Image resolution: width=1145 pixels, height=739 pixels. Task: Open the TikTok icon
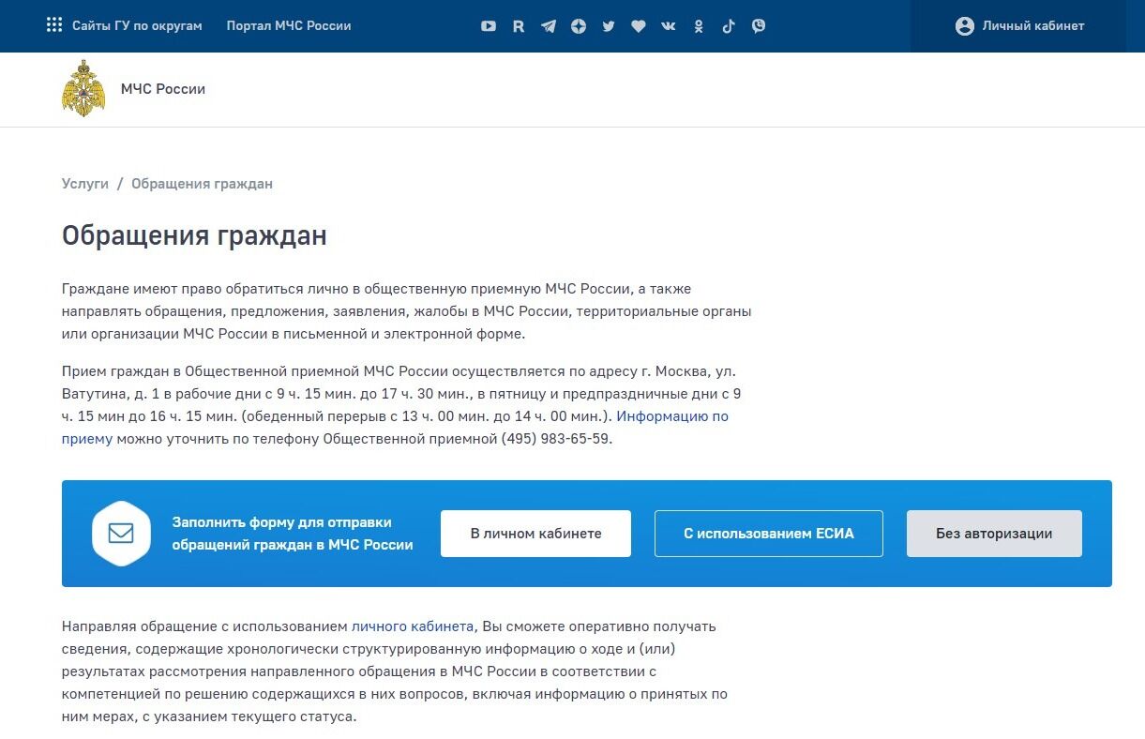tap(729, 26)
